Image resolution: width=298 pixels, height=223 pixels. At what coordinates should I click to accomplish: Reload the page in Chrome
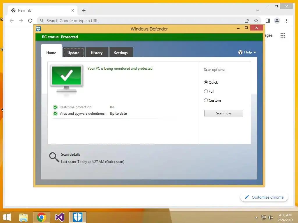click(x=30, y=21)
